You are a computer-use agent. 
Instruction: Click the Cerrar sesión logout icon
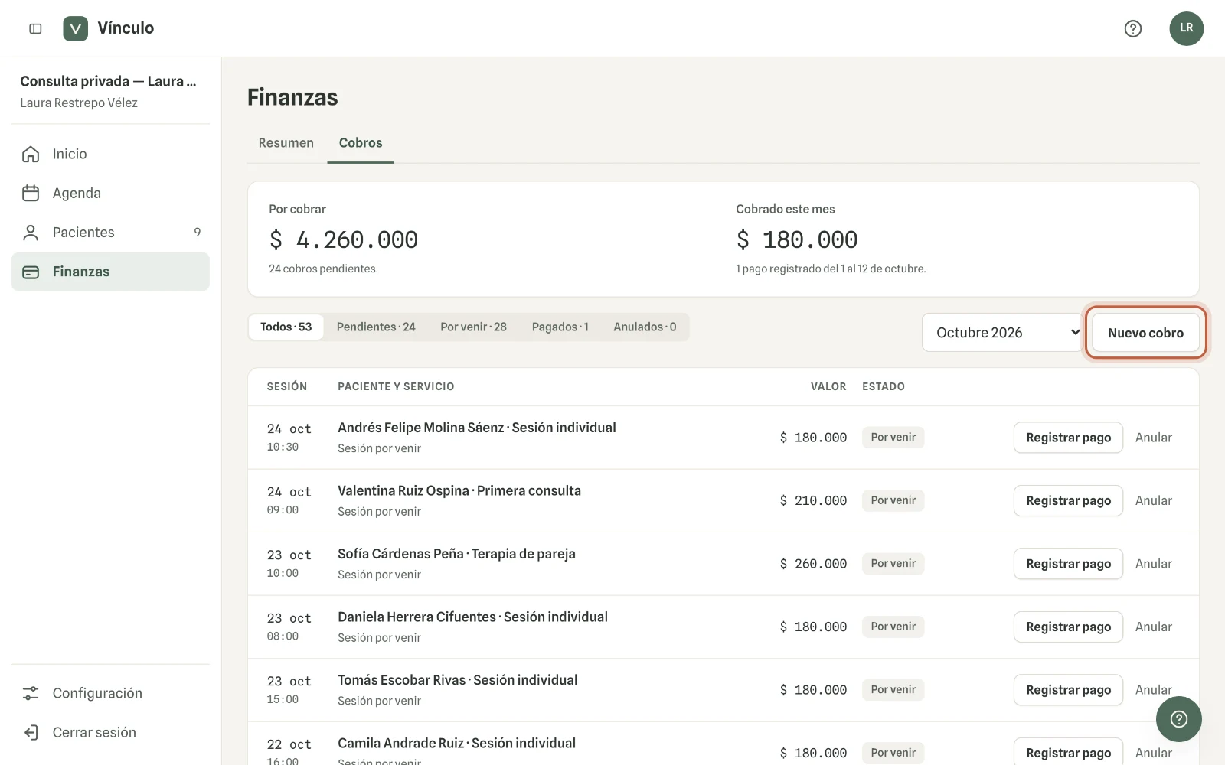(31, 733)
